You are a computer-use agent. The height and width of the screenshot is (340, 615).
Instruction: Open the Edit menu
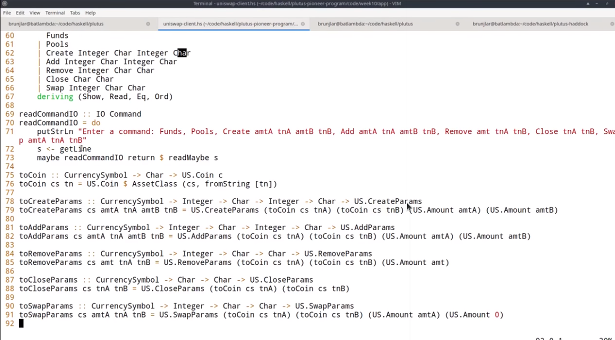click(20, 13)
